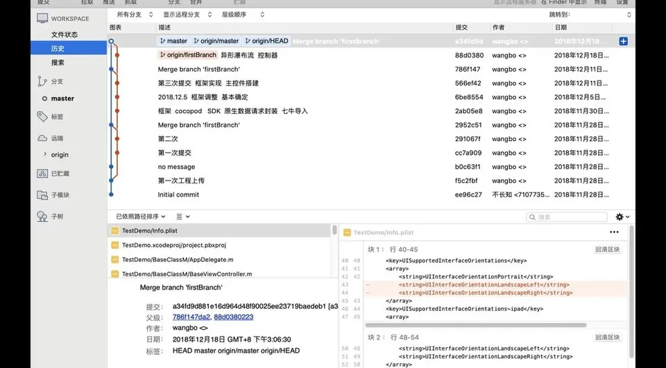
Task: Select commit 第二次
Action: 371,139
